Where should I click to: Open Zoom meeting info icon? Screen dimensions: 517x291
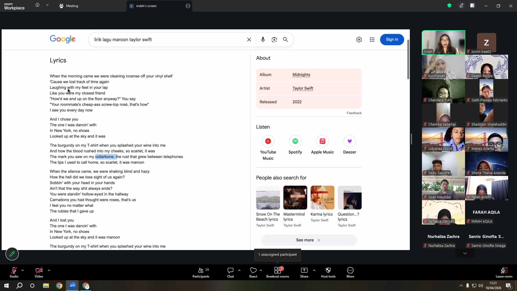(37, 5)
